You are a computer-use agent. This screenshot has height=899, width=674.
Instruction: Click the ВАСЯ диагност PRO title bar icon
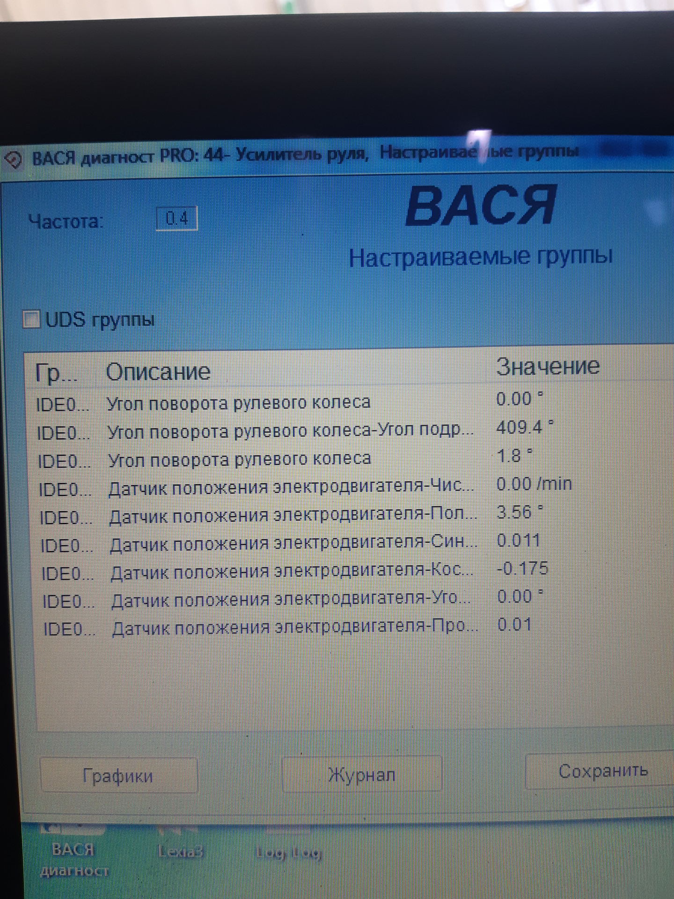(13, 160)
